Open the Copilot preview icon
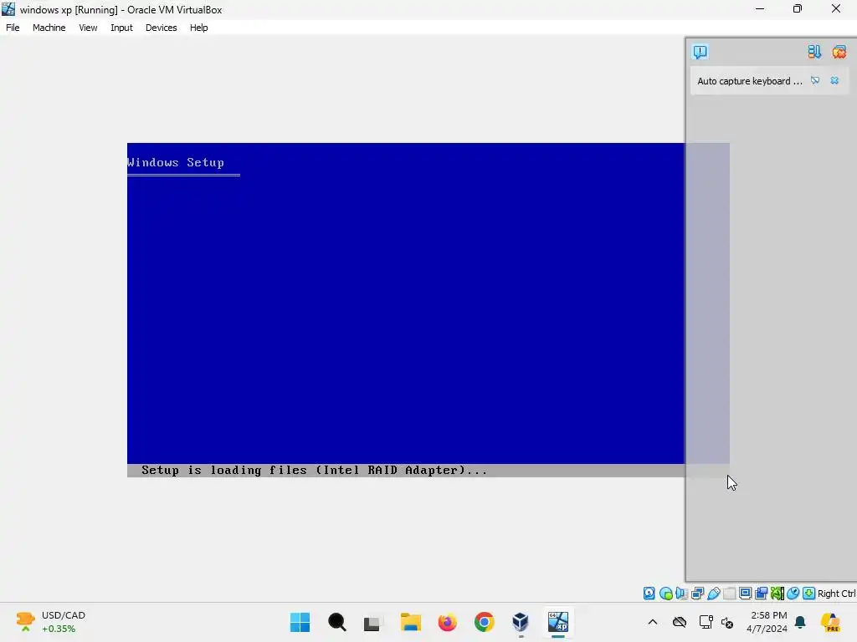The height and width of the screenshot is (642, 857). tap(830, 622)
